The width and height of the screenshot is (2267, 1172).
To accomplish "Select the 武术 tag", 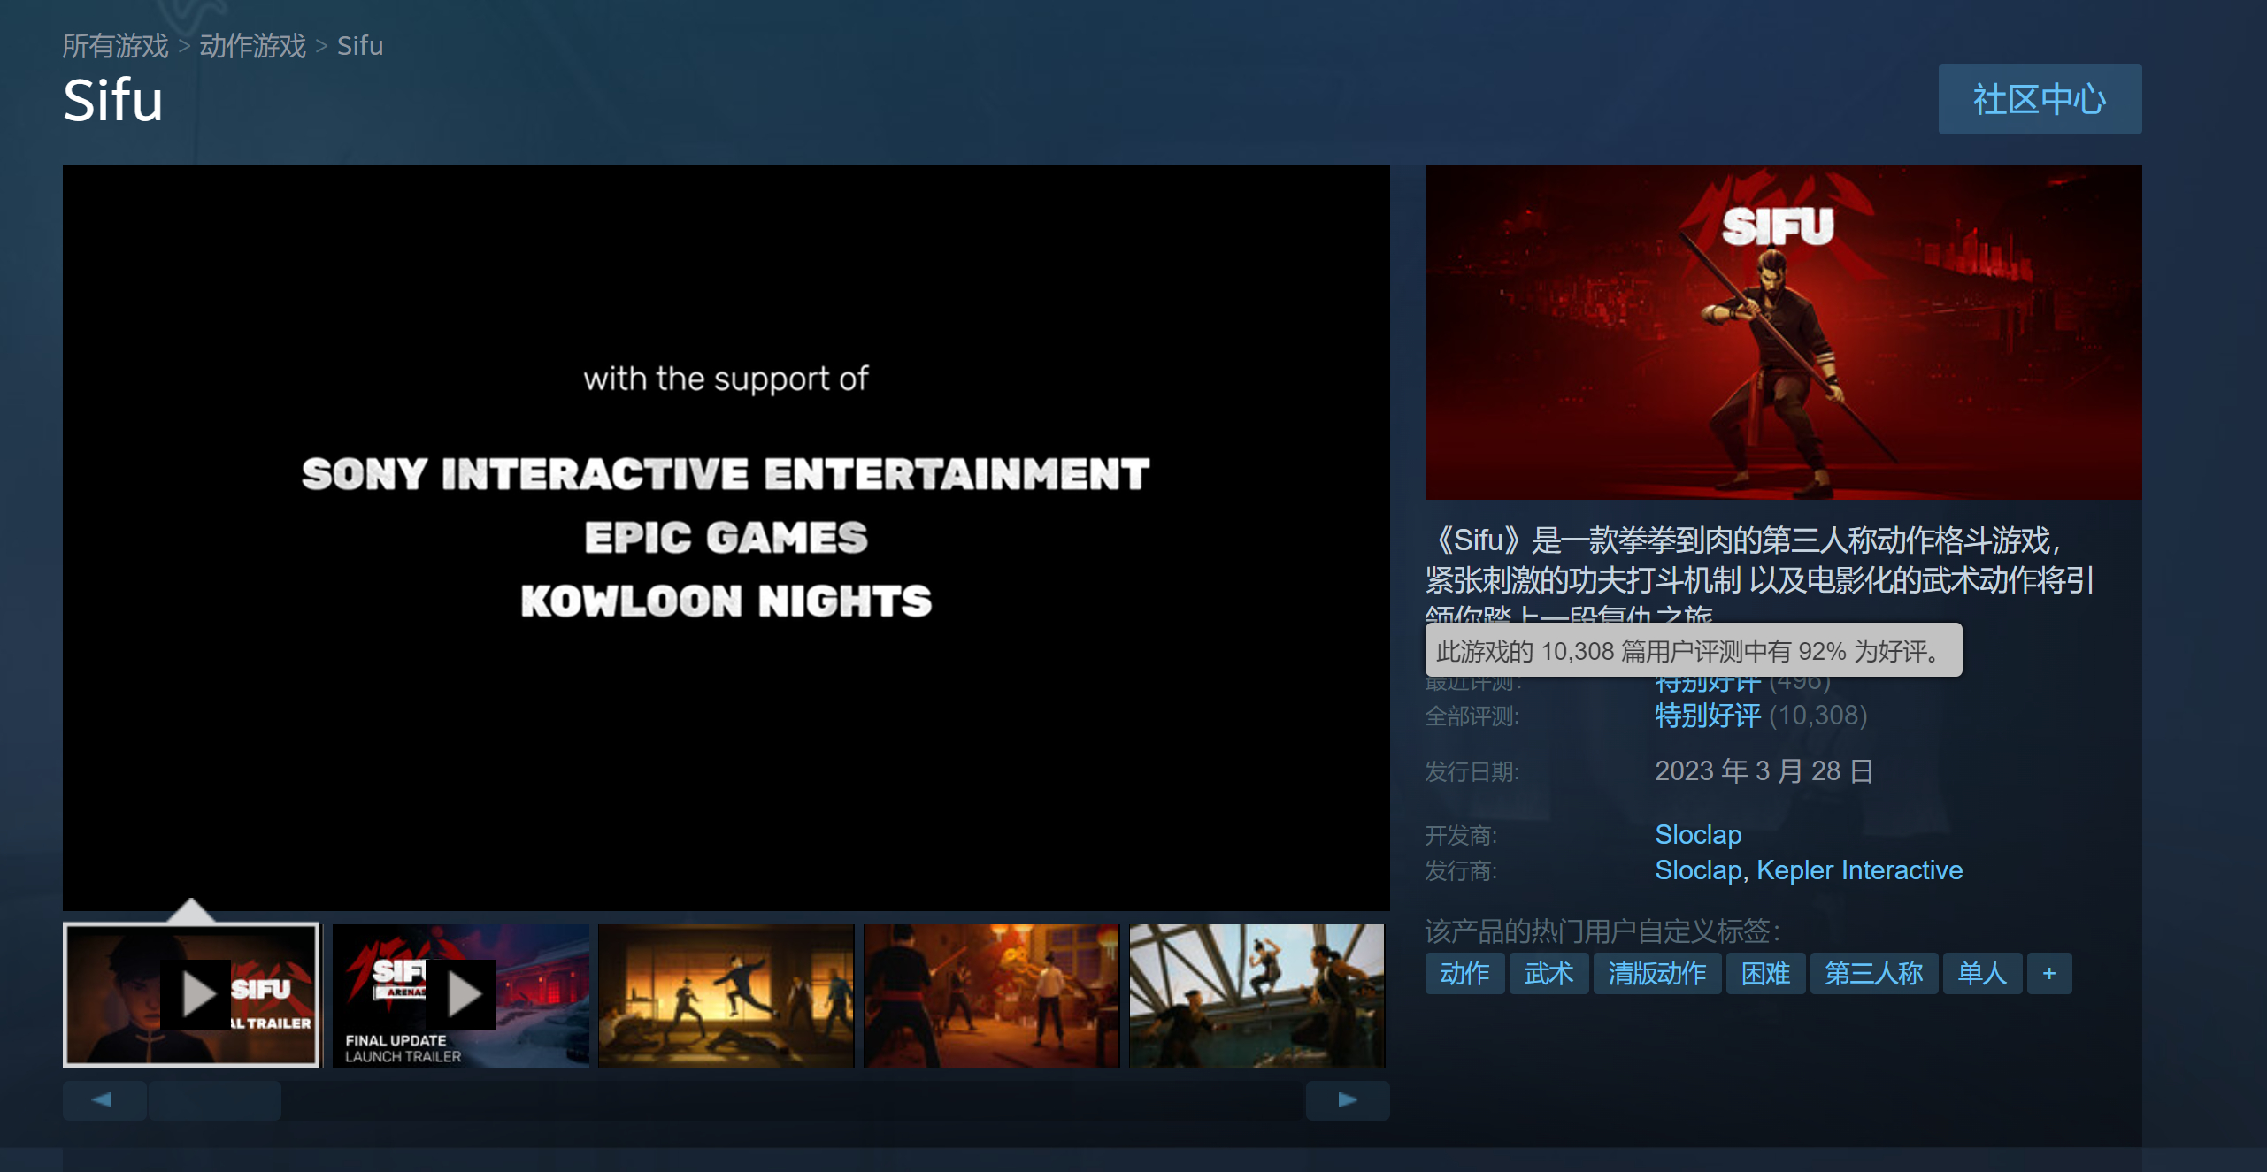I will 1548,974.
